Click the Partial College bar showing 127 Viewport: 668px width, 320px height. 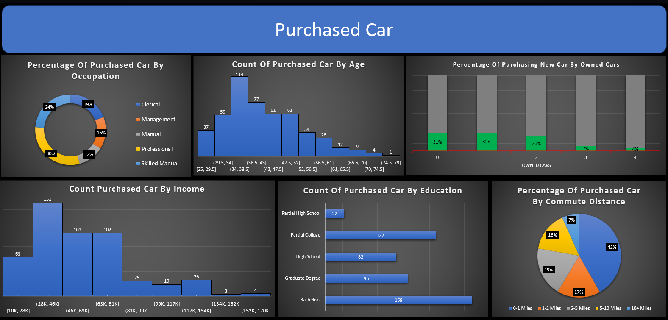[x=380, y=235]
